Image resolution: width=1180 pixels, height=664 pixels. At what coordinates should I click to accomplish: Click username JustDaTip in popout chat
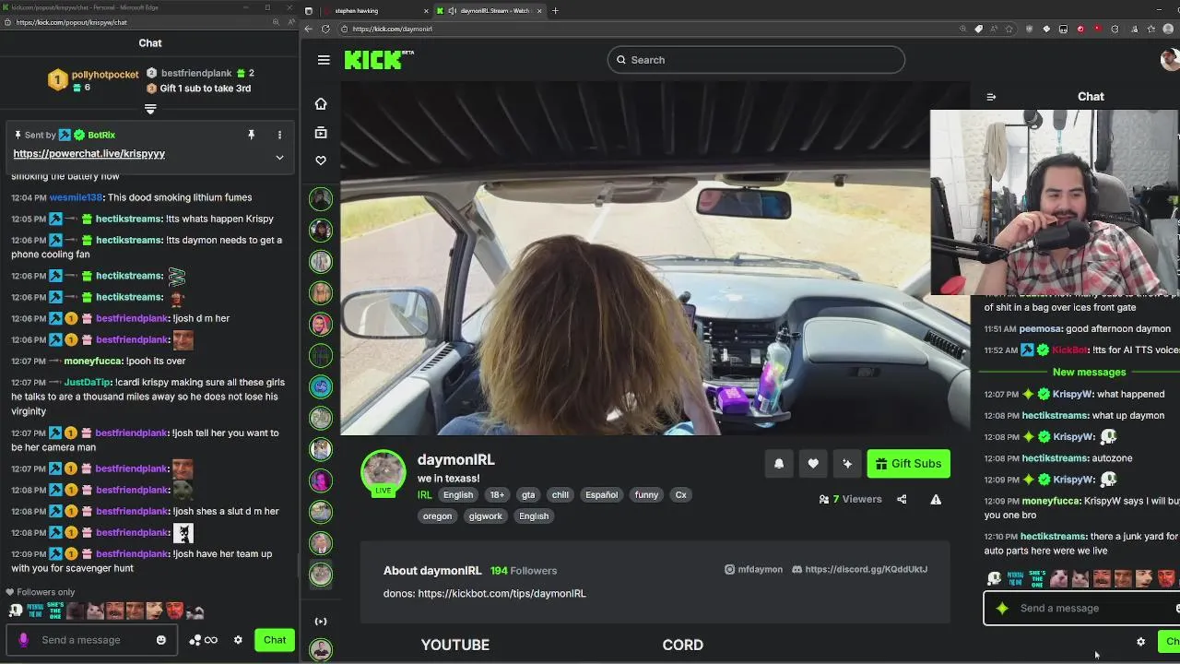click(x=88, y=383)
